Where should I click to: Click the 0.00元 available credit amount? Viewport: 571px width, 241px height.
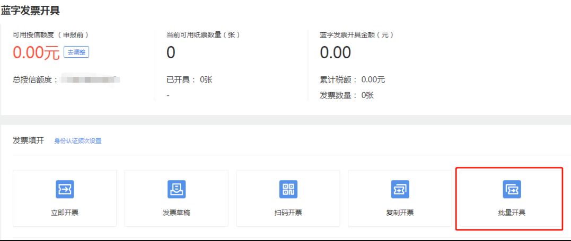(36, 53)
